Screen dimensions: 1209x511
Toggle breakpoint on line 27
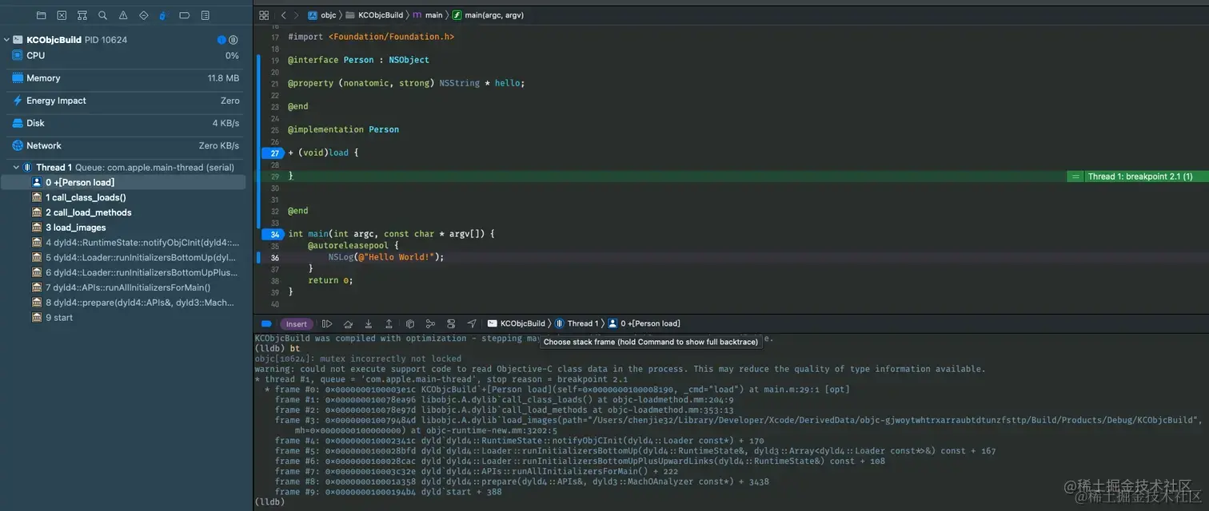[x=273, y=153]
